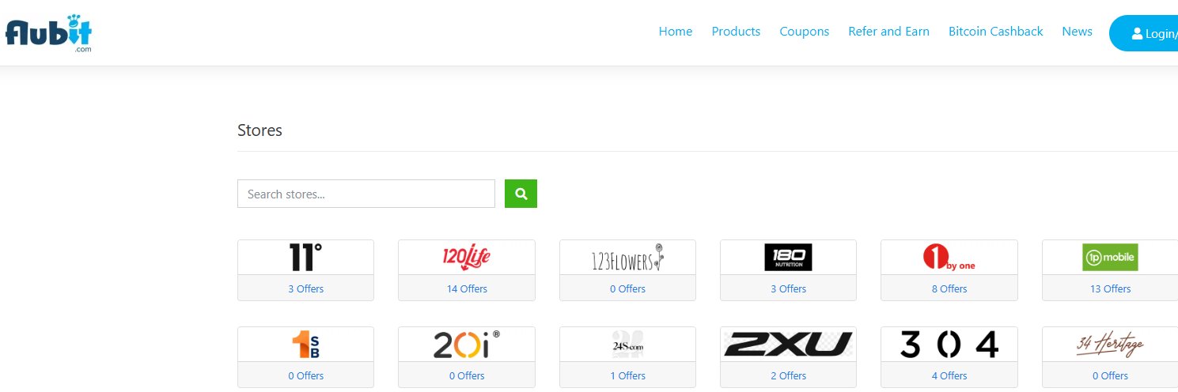This screenshot has width=1178, height=392.
Task: Click the Login button
Action: point(1144,33)
